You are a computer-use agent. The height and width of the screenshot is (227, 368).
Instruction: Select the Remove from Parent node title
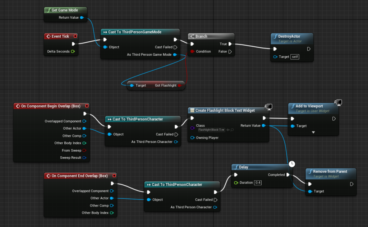(x=330, y=171)
